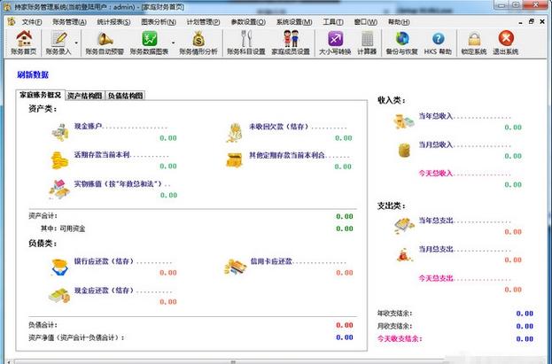552x364 pixels.
Task: Open the 账务首页 home toolbar icon
Action: 24,42
